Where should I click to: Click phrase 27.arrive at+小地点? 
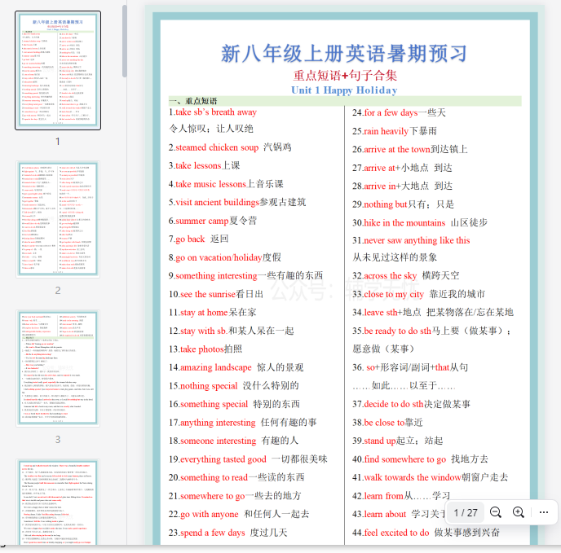391,168
